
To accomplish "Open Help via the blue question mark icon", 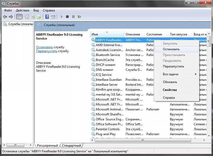I will [47, 17].
